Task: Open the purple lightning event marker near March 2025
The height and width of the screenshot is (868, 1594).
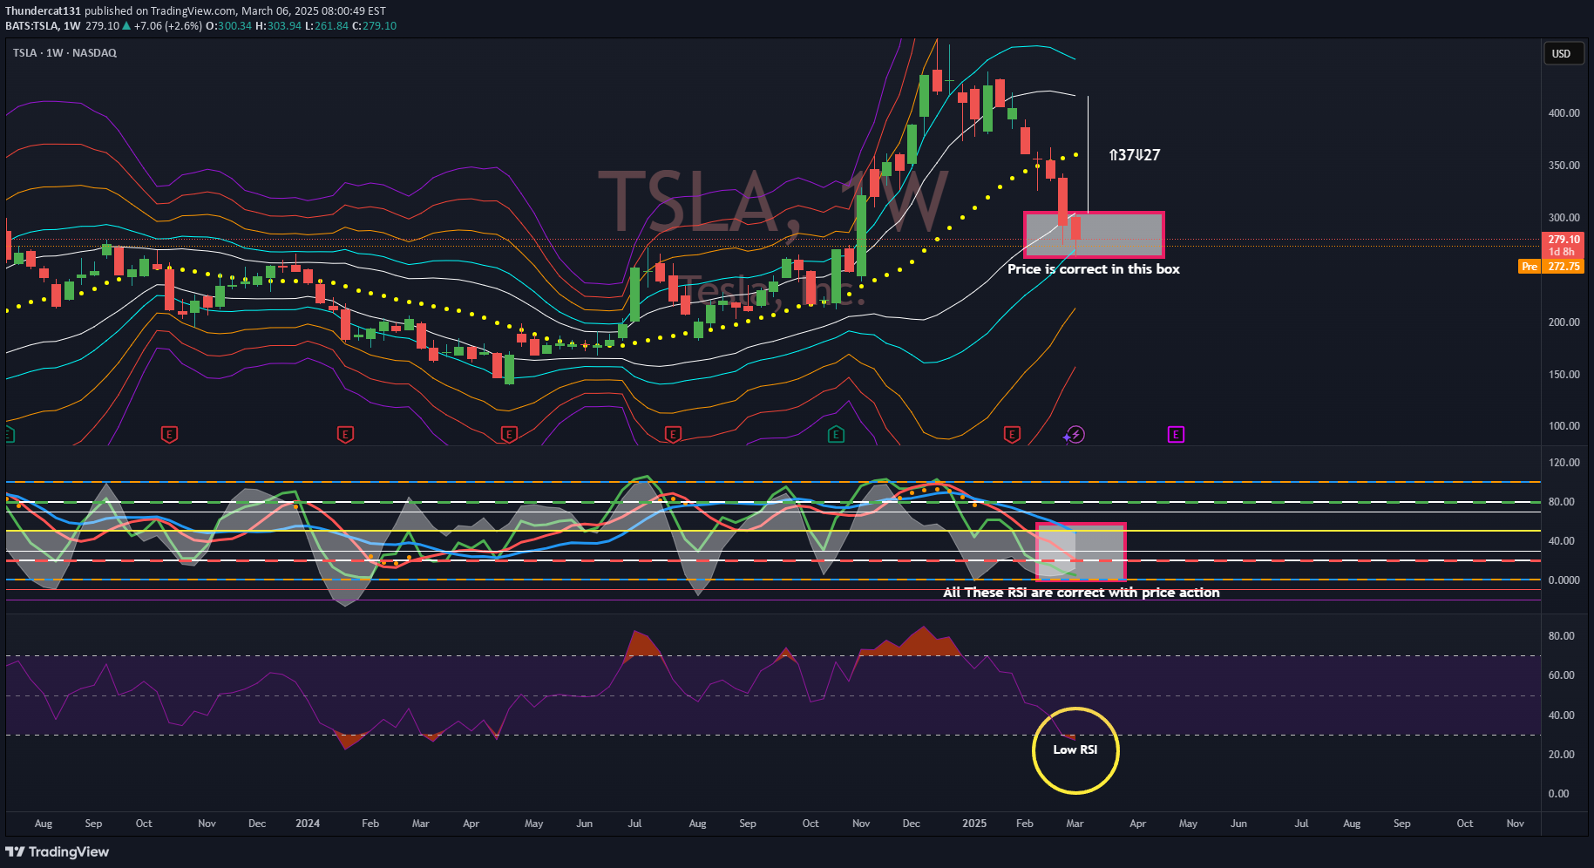Action: pos(1075,434)
